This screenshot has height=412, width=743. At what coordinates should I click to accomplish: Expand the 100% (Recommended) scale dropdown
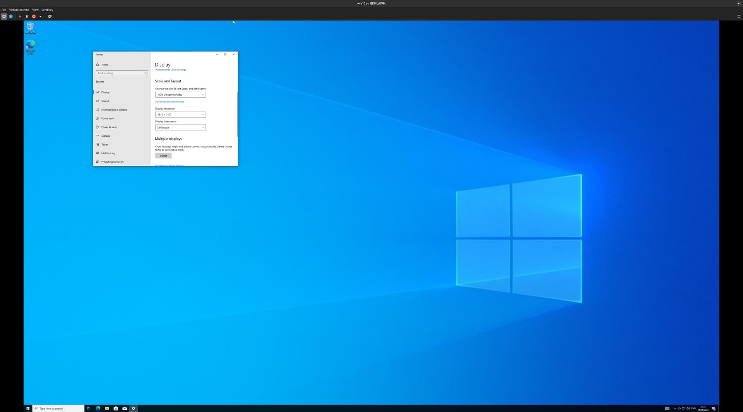(x=180, y=94)
